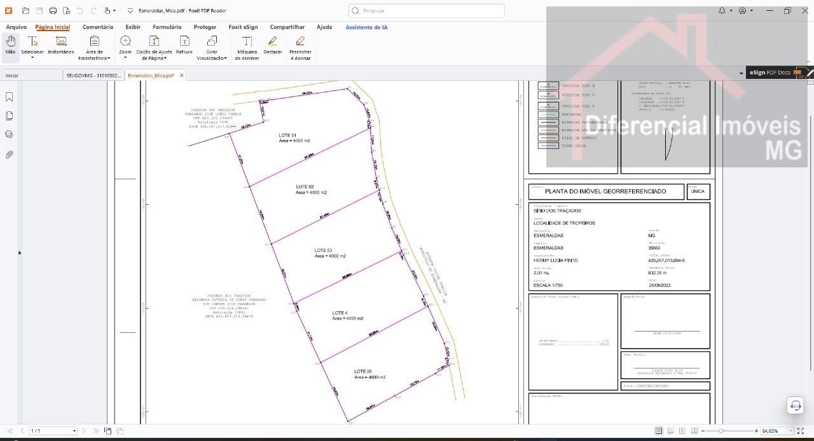
Task: Enable Refluxo reflow view
Action: 184,45
